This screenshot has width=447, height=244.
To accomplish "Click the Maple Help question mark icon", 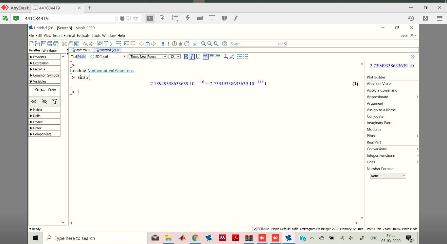I will tap(224, 44).
